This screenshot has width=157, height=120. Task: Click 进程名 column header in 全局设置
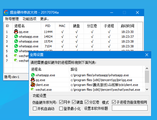pos(49,69)
